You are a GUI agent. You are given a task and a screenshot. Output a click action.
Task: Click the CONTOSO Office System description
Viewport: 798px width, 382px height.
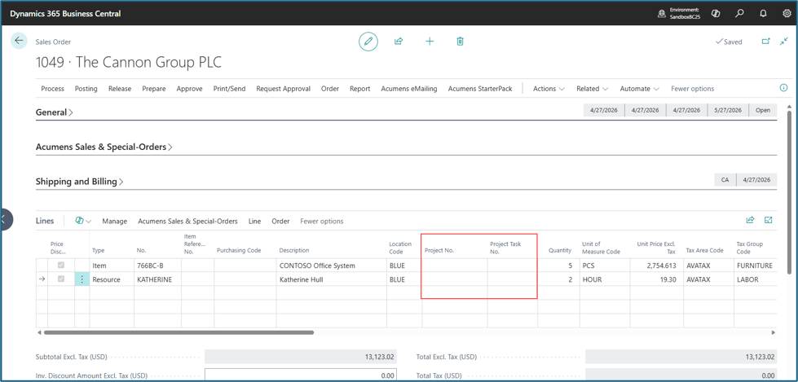[331, 266]
